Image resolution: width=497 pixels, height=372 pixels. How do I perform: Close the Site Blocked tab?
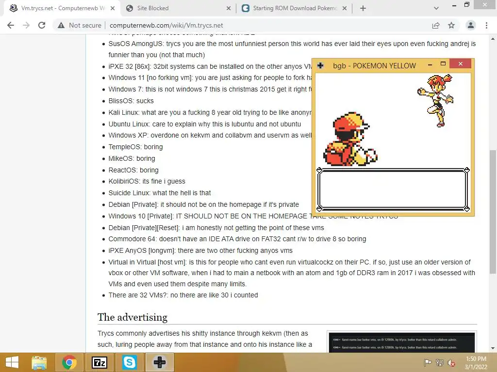(x=229, y=8)
